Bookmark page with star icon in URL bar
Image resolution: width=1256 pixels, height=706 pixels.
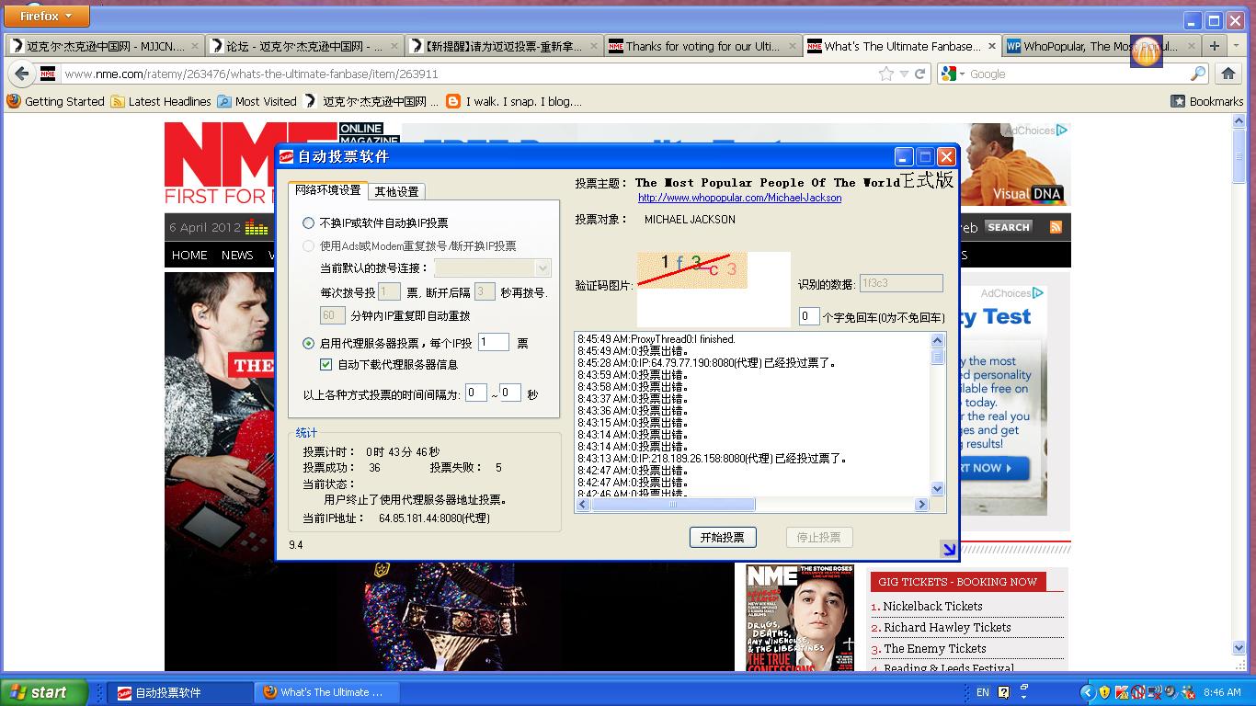(885, 74)
